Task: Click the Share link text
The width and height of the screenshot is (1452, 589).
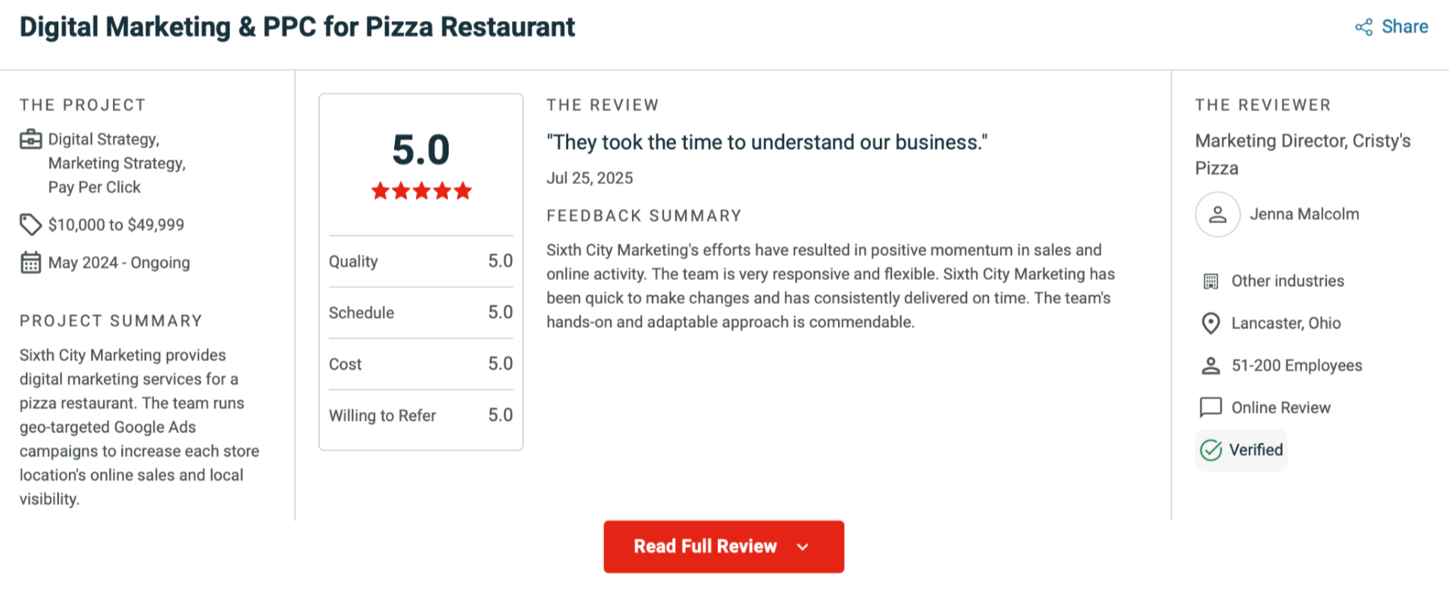Action: click(x=1404, y=27)
